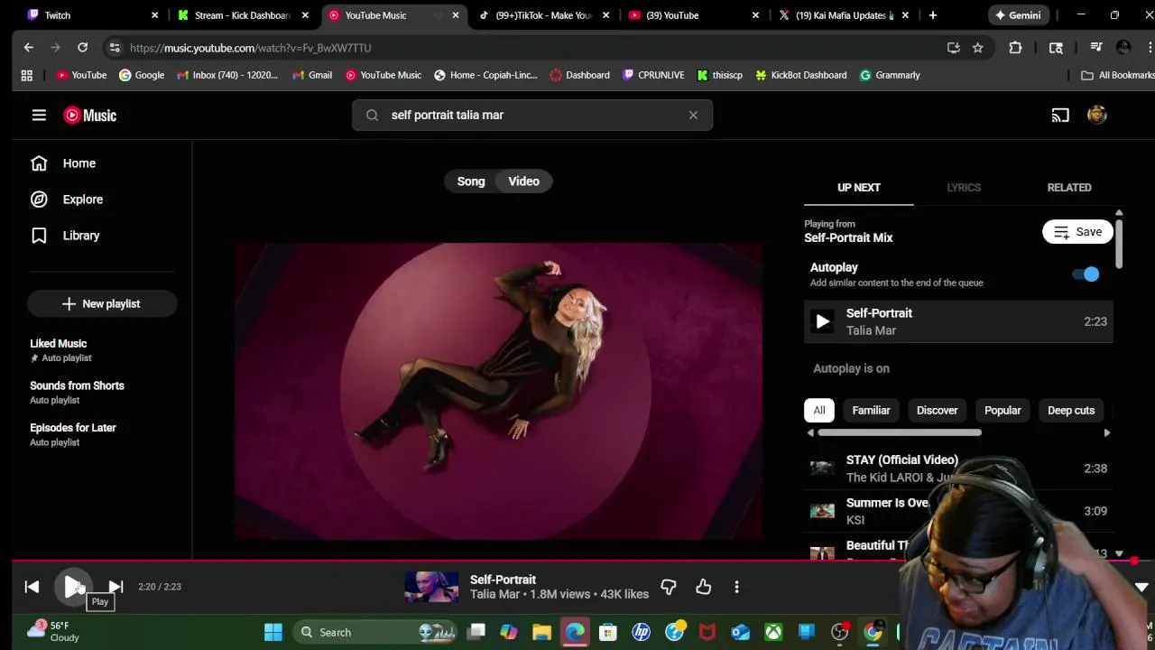The image size is (1155, 650).
Task: Open the Grammarly bookmark
Action: coord(890,75)
